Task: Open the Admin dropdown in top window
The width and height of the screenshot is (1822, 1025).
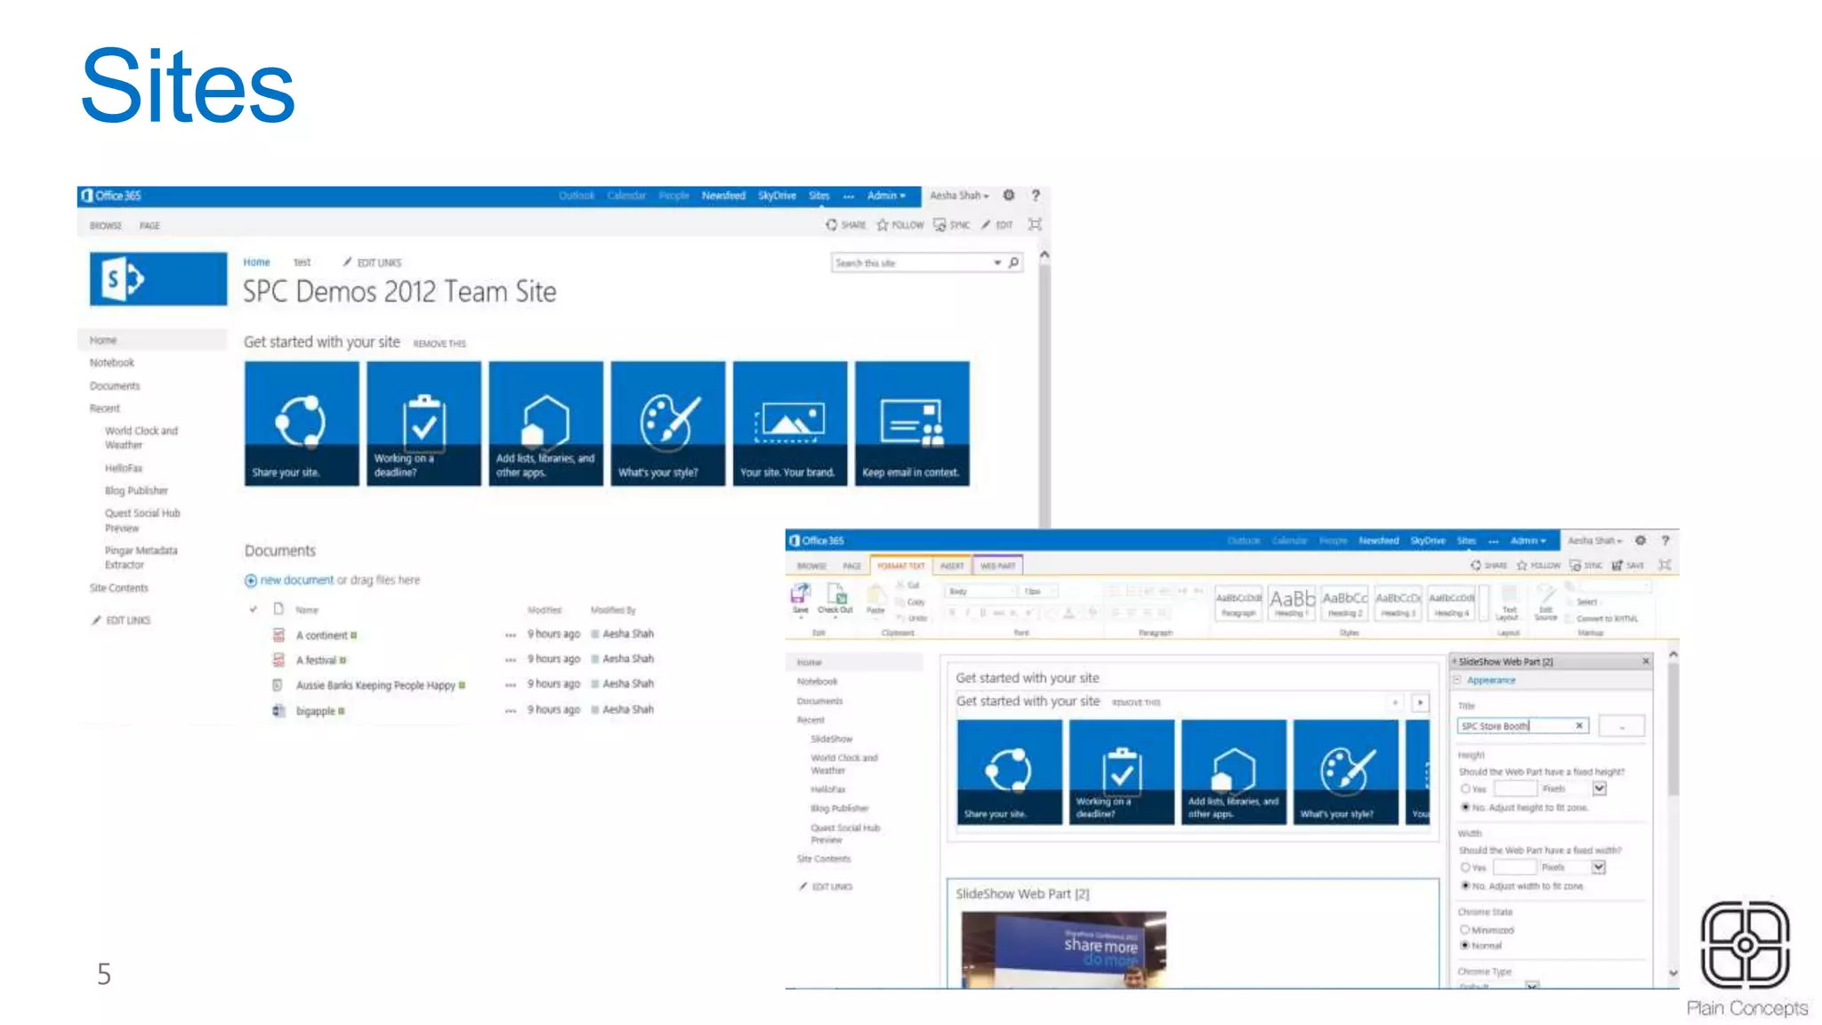Action: tap(886, 196)
